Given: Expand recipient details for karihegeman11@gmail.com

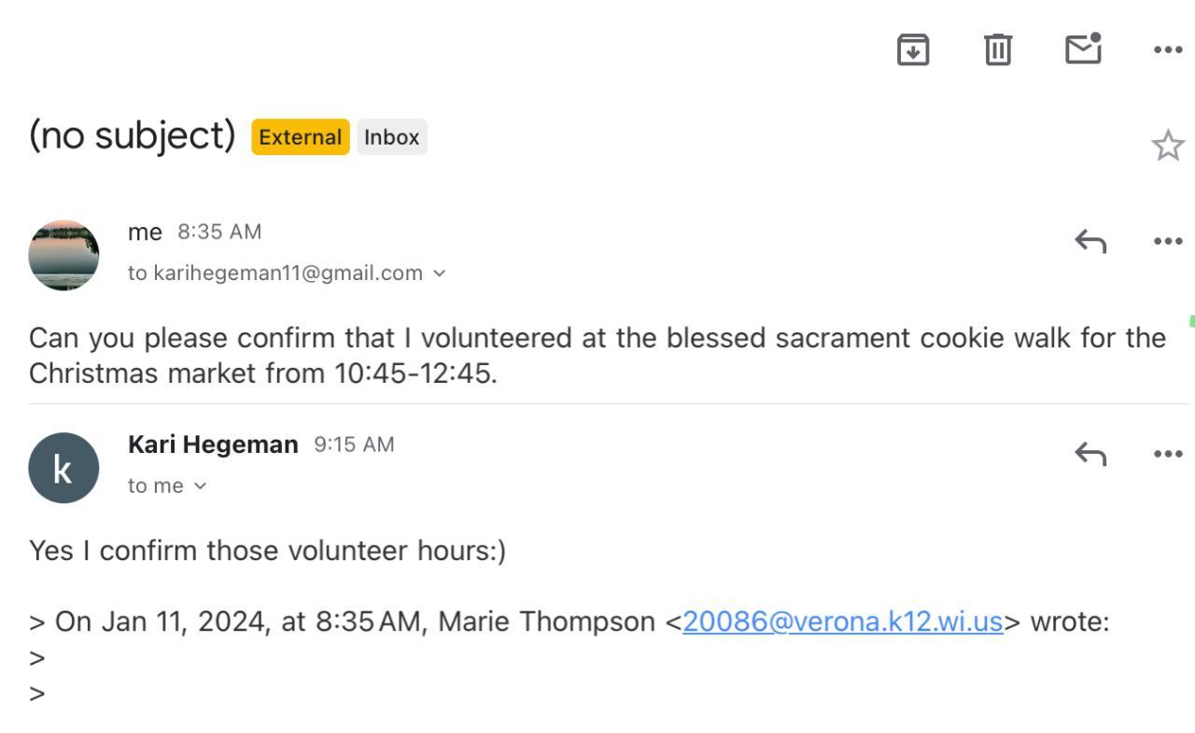Looking at the screenshot, I should tap(440, 274).
